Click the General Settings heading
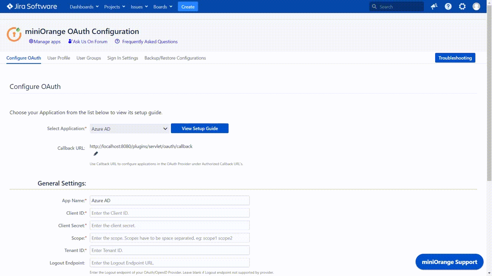 [62, 183]
